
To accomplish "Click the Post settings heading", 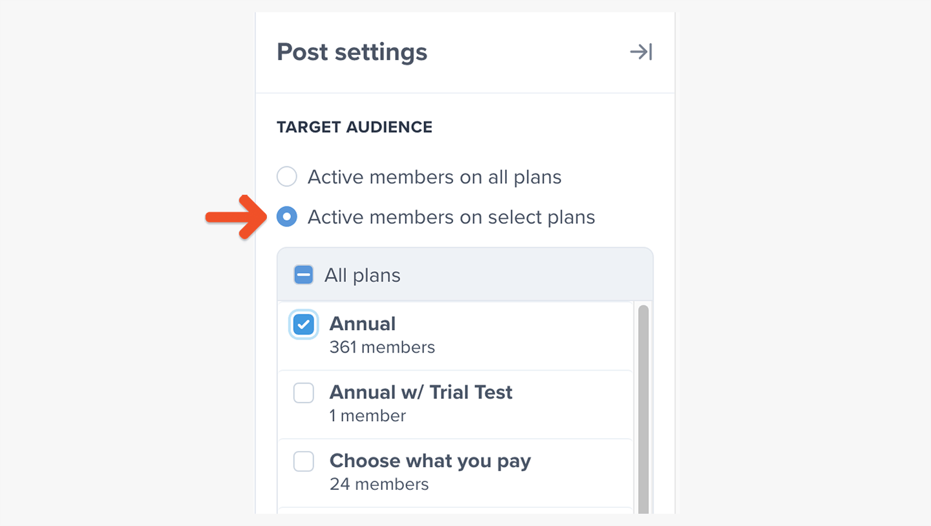I will 352,52.
